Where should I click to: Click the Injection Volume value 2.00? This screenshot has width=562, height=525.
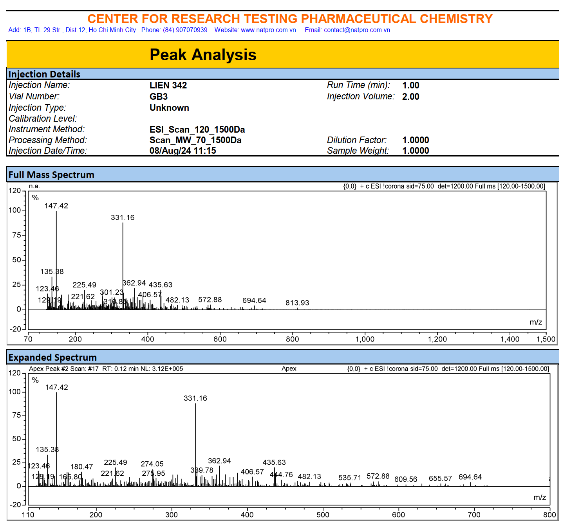coord(410,97)
